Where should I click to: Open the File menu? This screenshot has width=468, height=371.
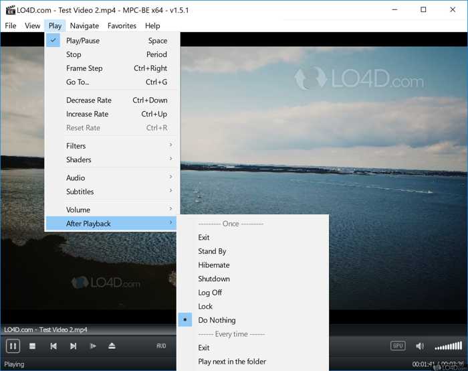11,25
